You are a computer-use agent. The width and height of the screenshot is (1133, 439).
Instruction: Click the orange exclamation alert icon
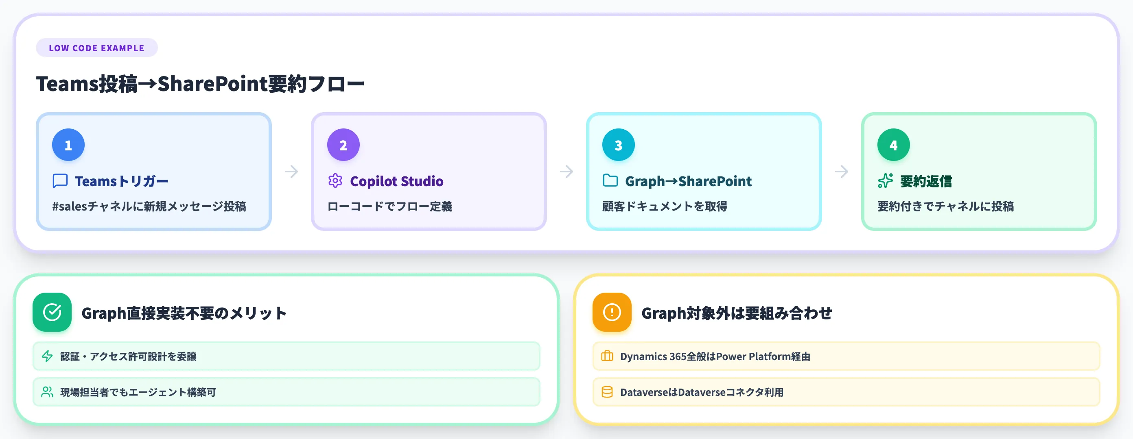point(612,312)
